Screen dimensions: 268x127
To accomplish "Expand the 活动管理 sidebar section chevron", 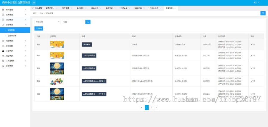I will pyautogui.click(x=26, y=20).
